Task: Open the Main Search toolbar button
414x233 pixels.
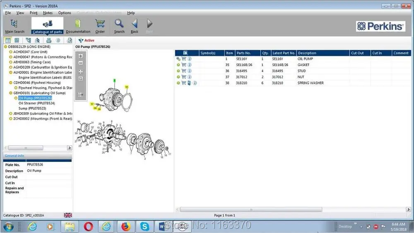Action: pyautogui.click(x=14, y=26)
